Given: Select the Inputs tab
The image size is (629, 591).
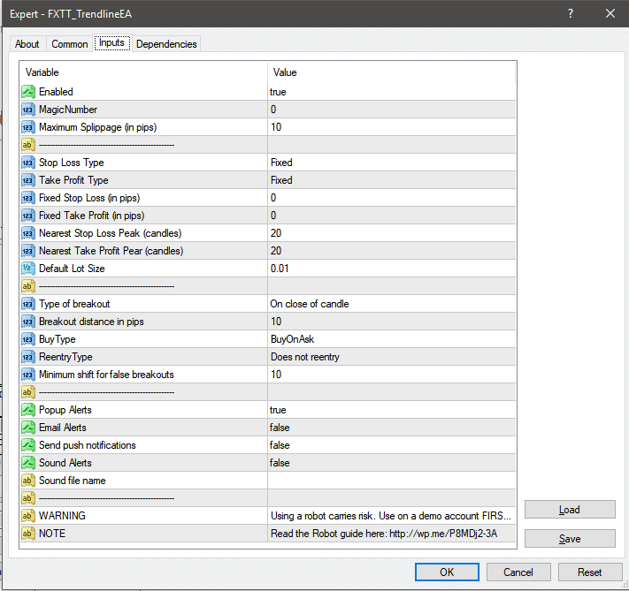Looking at the screenshot, I should pyautogui.click(x=112, y=42).
